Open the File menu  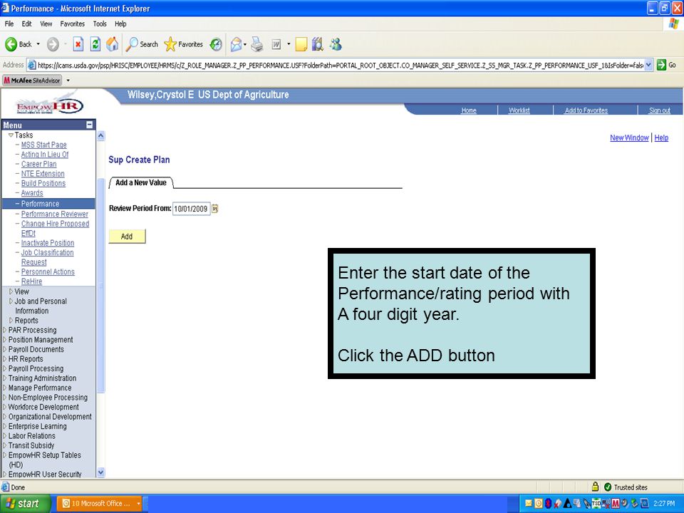pos(9,24)
